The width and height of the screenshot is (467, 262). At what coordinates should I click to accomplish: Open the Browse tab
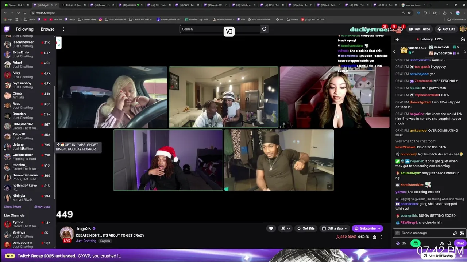(x=47, y=29)
